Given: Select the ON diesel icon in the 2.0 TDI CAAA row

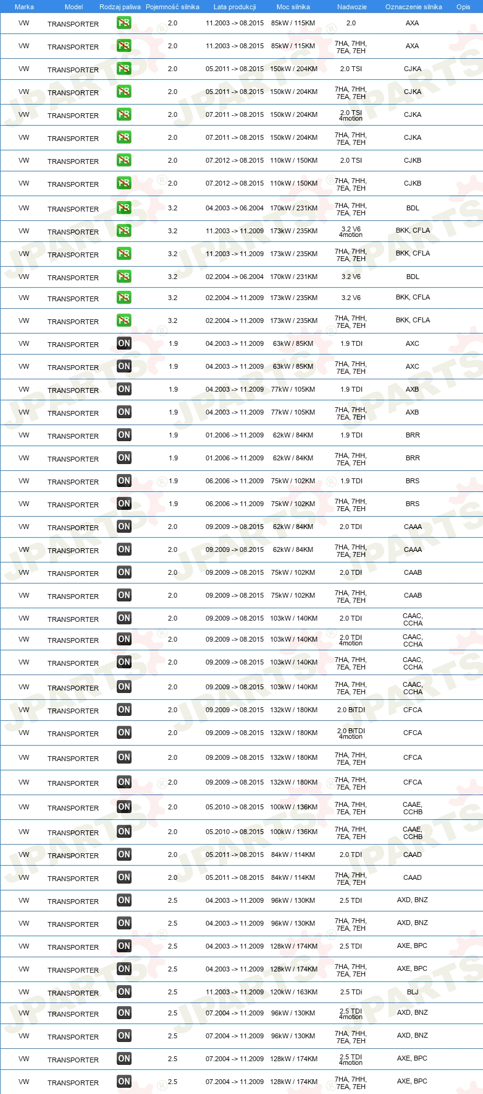Looking at the screenshot, I should [124, 527].
